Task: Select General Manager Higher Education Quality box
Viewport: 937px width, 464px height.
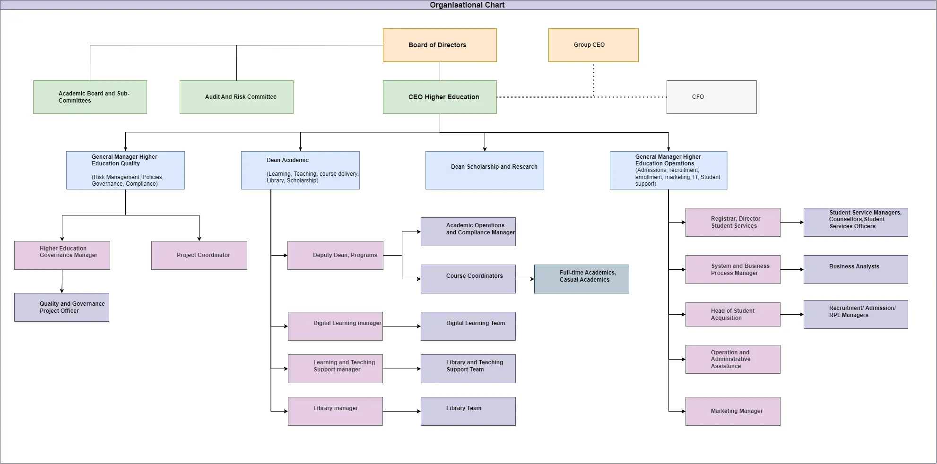Action: (125, 170)
